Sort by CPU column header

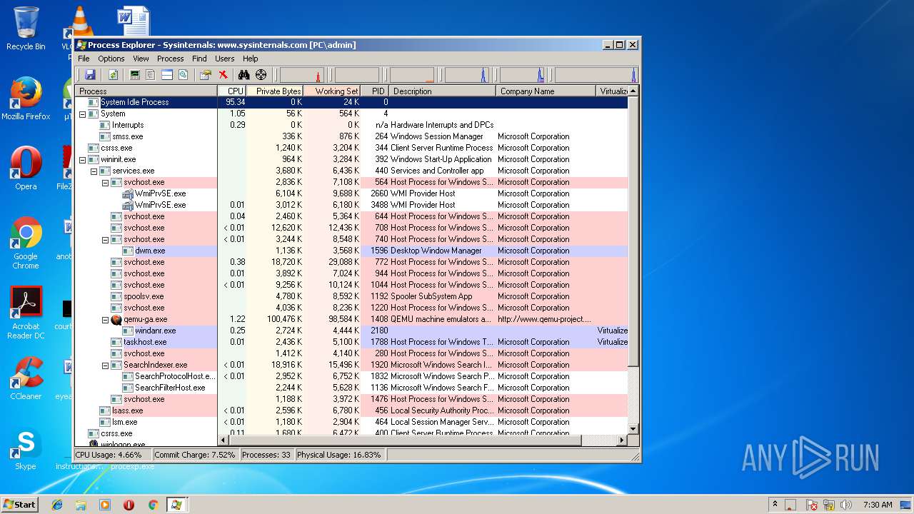point(232,91)
